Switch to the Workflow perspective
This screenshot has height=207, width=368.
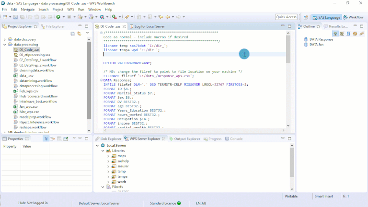[x=353, y=17]
